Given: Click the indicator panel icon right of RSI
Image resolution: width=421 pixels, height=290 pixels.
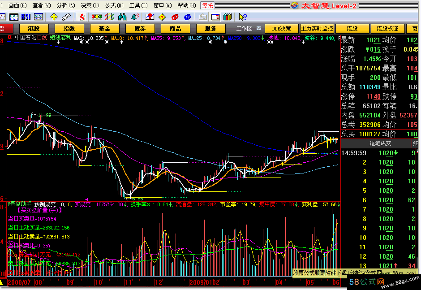Looking at the screenshot, I should [x=39, y=17].
